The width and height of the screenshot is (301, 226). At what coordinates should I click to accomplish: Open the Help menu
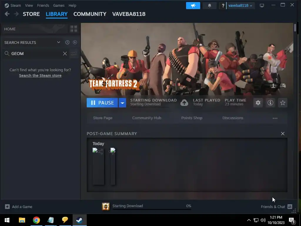(x=72, y=5)
